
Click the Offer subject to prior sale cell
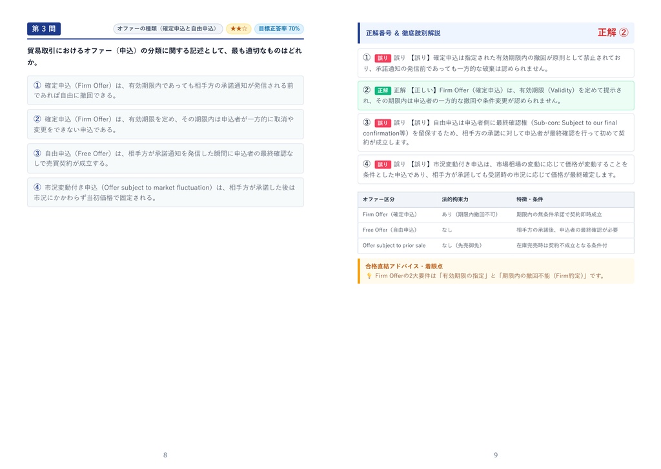[x=394, y=245]
